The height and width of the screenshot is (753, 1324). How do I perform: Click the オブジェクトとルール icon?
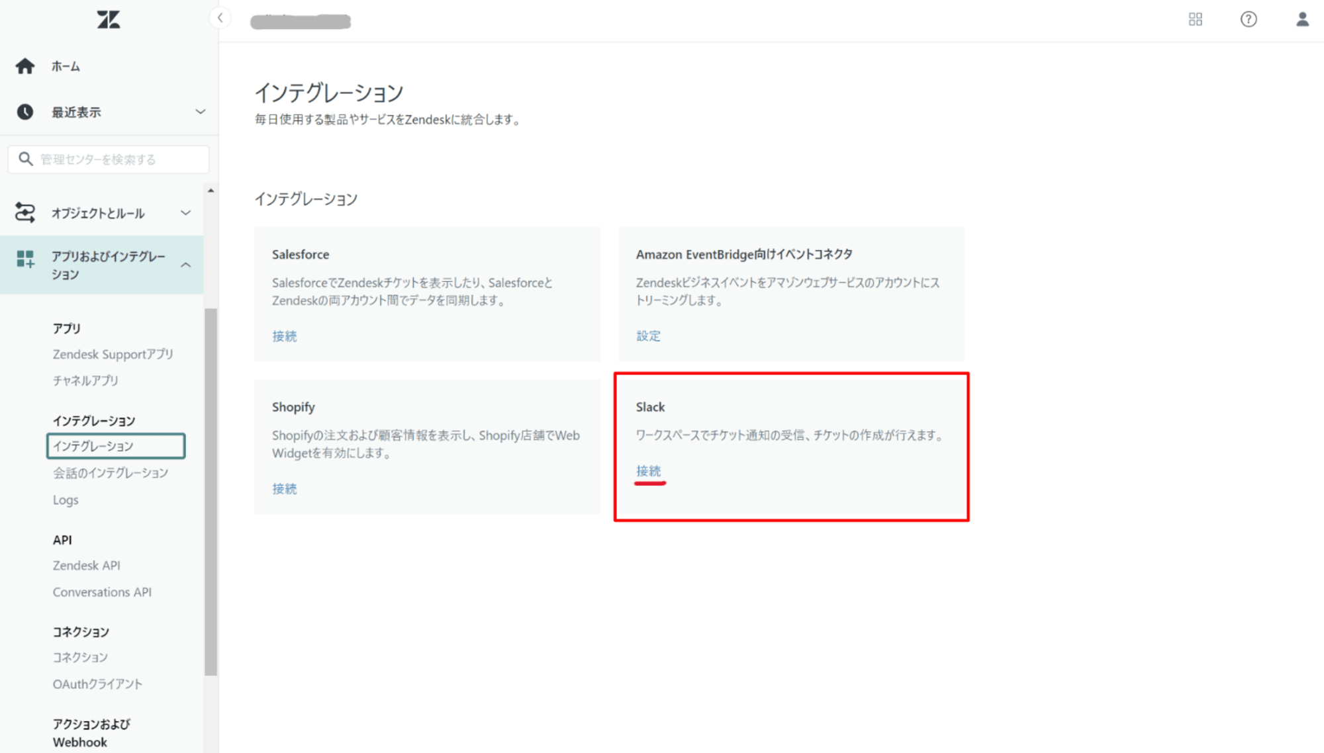point(25,212)
